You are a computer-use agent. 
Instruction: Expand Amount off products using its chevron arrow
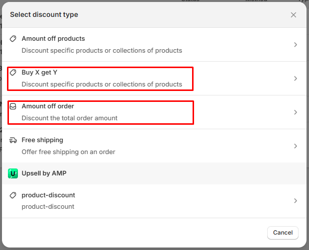tap(295, 45)
